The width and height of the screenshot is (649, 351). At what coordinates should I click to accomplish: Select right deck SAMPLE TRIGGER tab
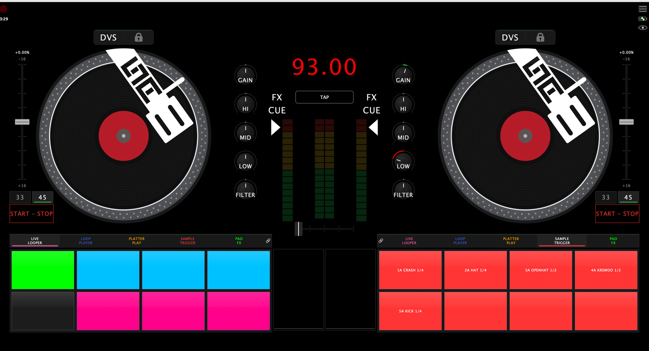click(562, 241)
